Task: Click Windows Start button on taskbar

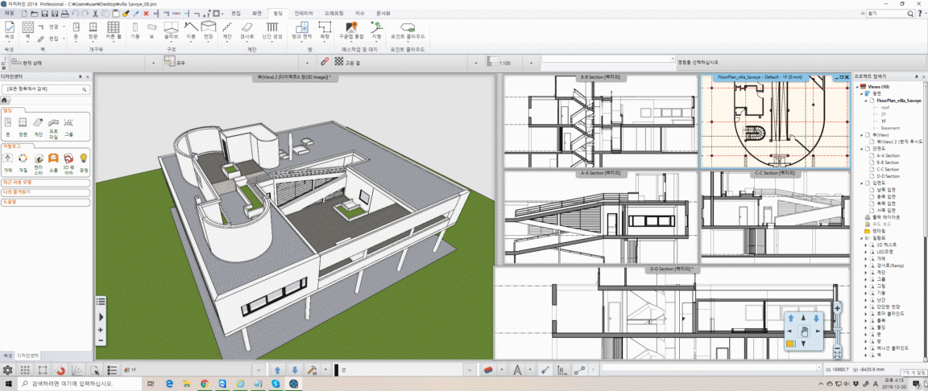Action: coord(8,384)
